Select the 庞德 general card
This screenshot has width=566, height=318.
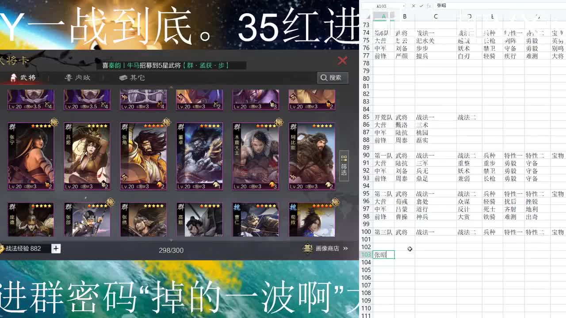(31, 220)
